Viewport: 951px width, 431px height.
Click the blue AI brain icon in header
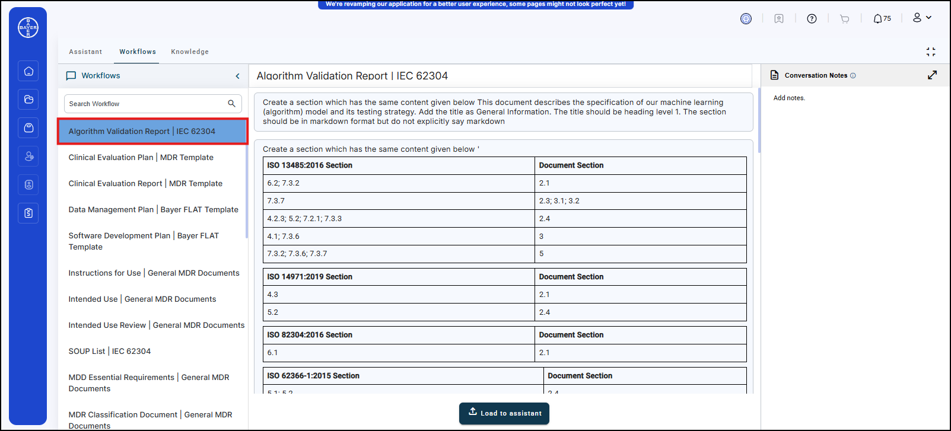746,18
